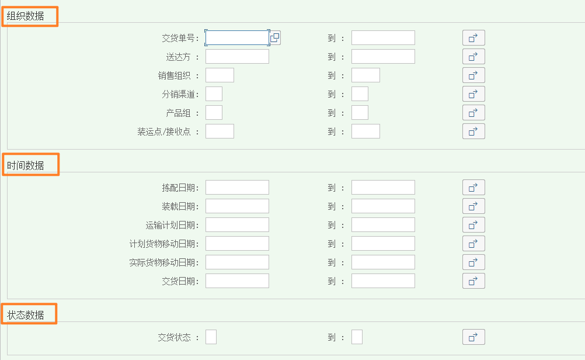The height and width of the screenshot is (360, 585).
Task: Click multiple selection icon for 拣配日期 row
Action: pos(473,188)
